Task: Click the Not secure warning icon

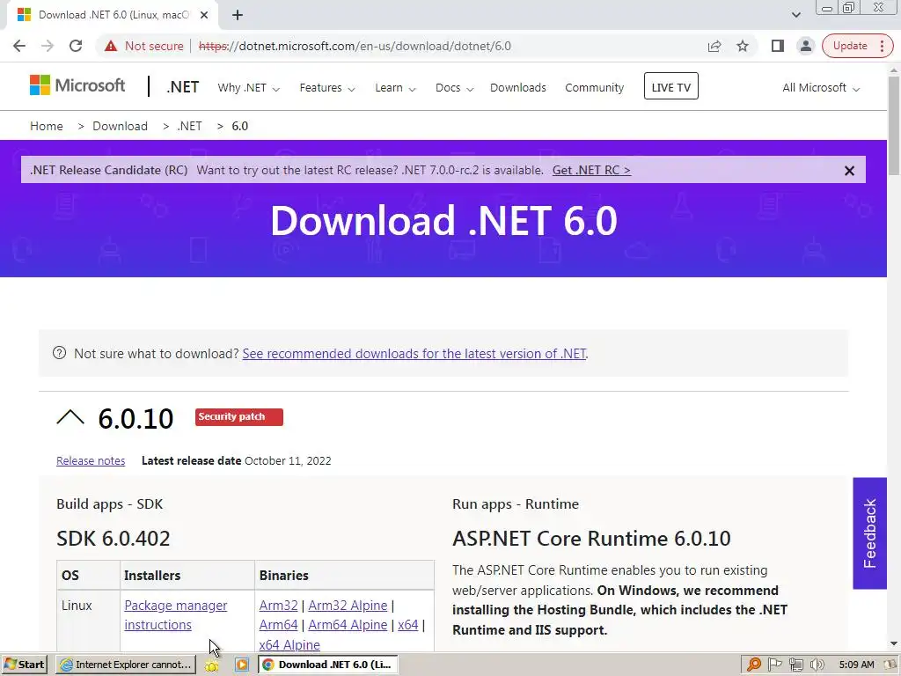Action: 111,46
